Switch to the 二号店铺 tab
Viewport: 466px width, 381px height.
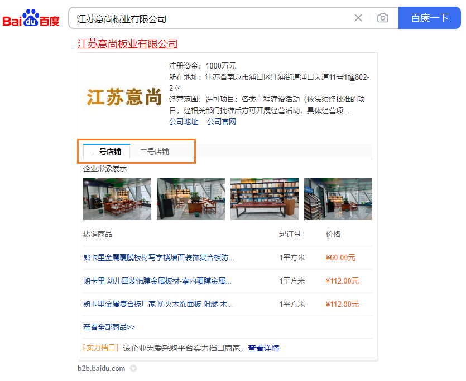coord(155,152)
